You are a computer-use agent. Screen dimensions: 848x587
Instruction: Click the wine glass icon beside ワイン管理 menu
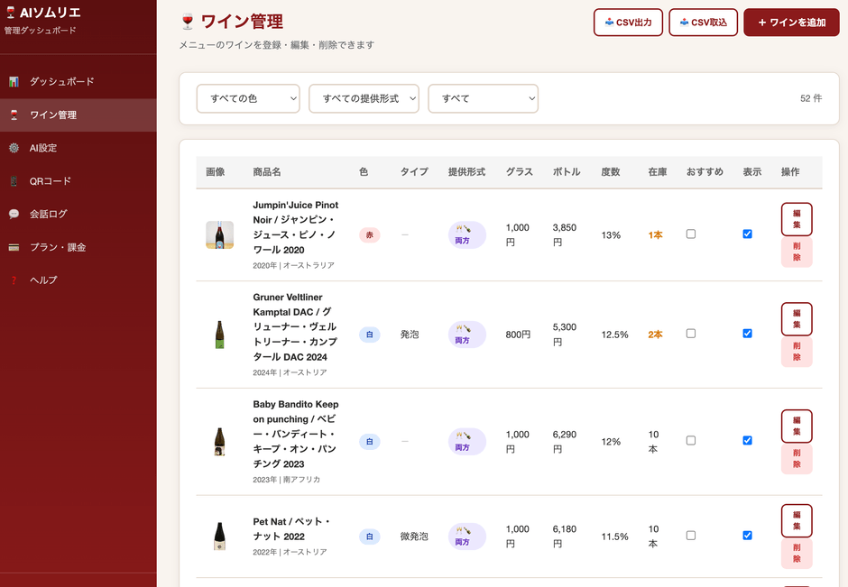[x=14, y=115]
